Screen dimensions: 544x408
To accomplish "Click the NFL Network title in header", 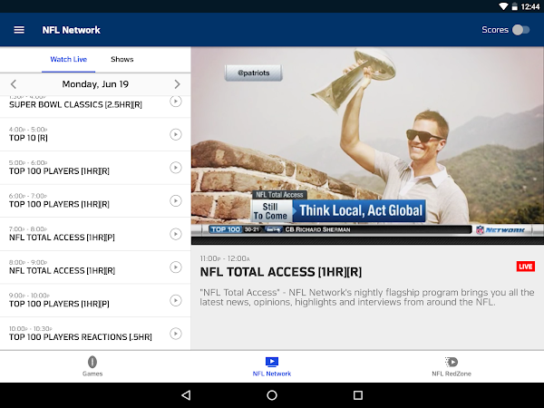I will pyautogui.click(x=71, y=30).
